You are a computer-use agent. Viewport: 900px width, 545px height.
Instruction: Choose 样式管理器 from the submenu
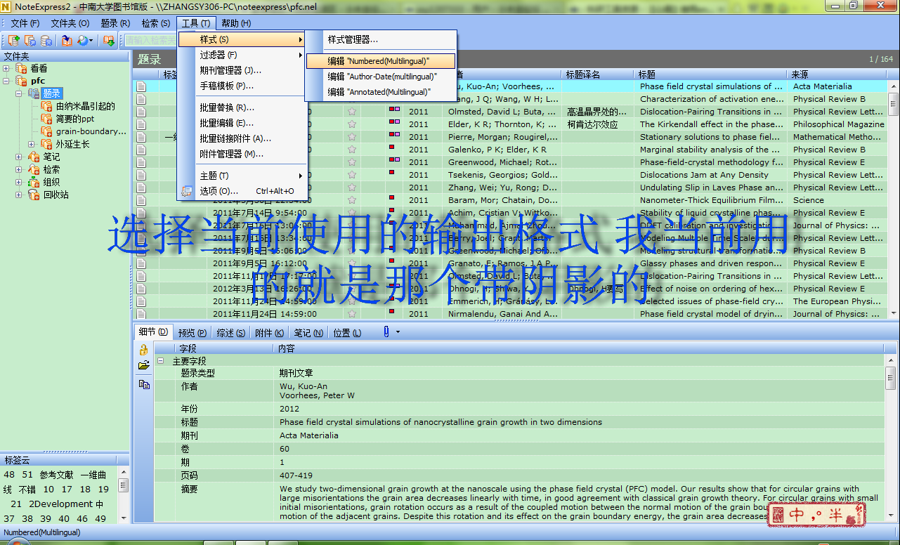tap(381, 40)
